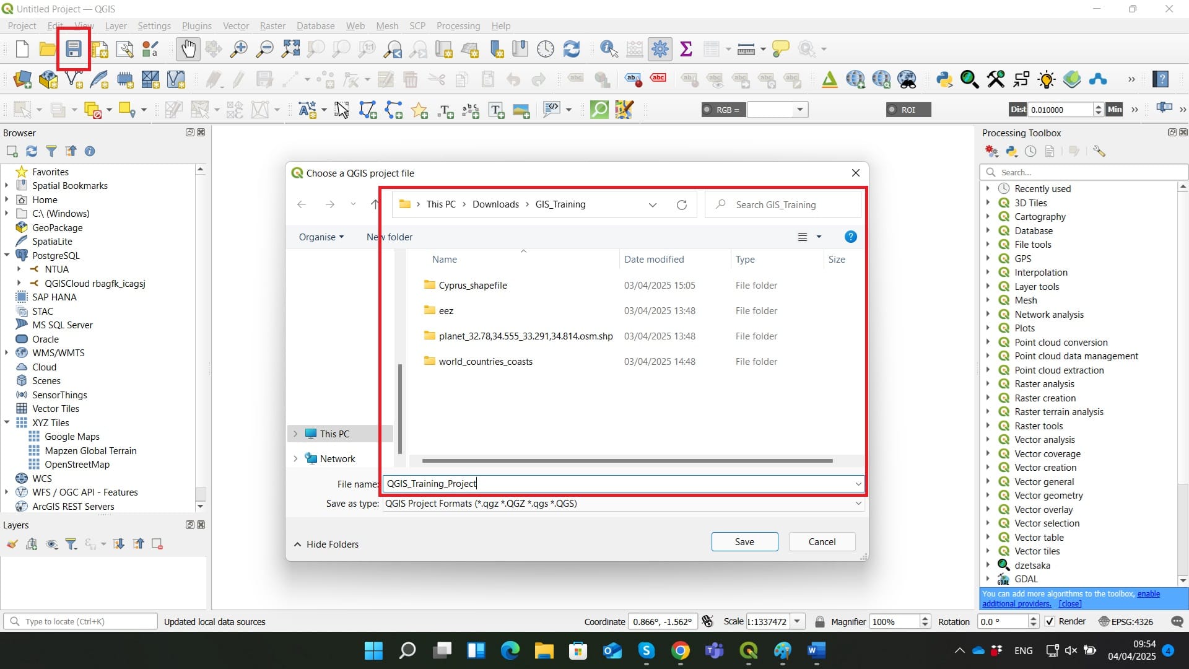Click the New folder button

(389, 237)
